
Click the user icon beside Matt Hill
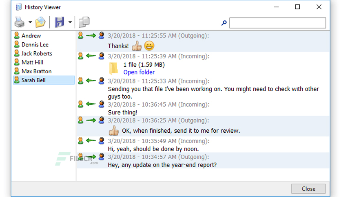pos(17,62)
